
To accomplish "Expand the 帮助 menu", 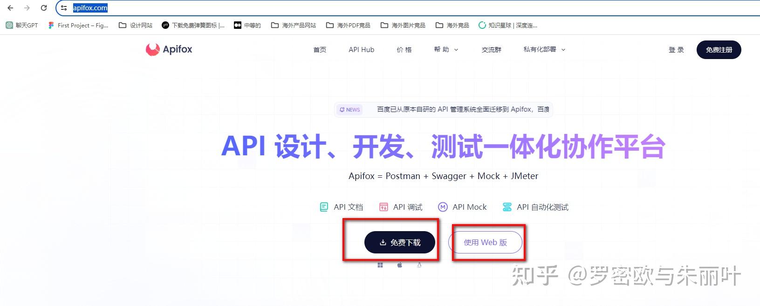I will [446, 50].
